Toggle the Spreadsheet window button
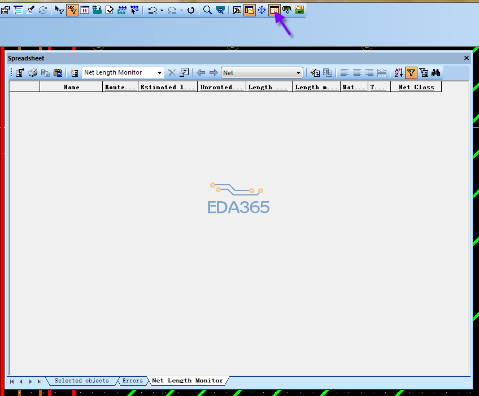The width and height of the screenshot is (479, 396). click(275, 10)
